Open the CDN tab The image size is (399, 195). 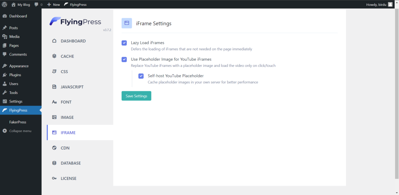[80, 148]
